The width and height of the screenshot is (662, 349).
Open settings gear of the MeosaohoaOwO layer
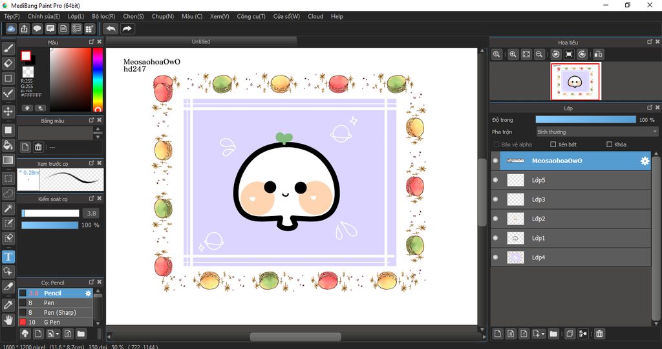[645, 161]
